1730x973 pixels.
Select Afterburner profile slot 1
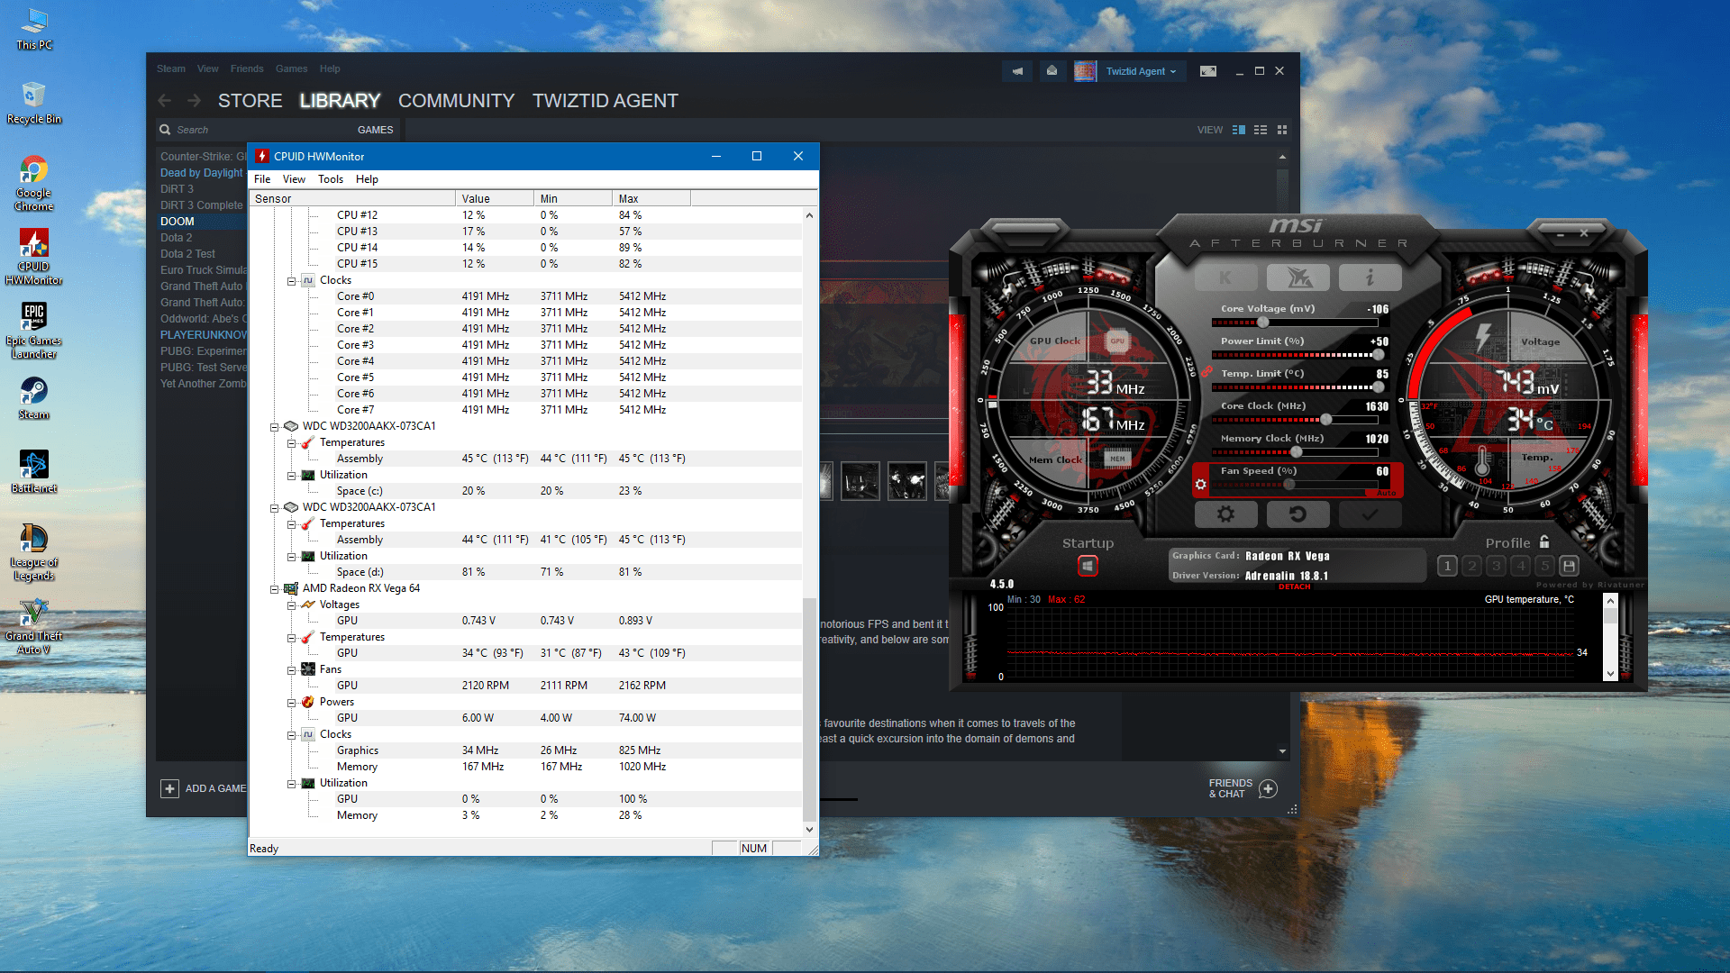(1447, 566)
